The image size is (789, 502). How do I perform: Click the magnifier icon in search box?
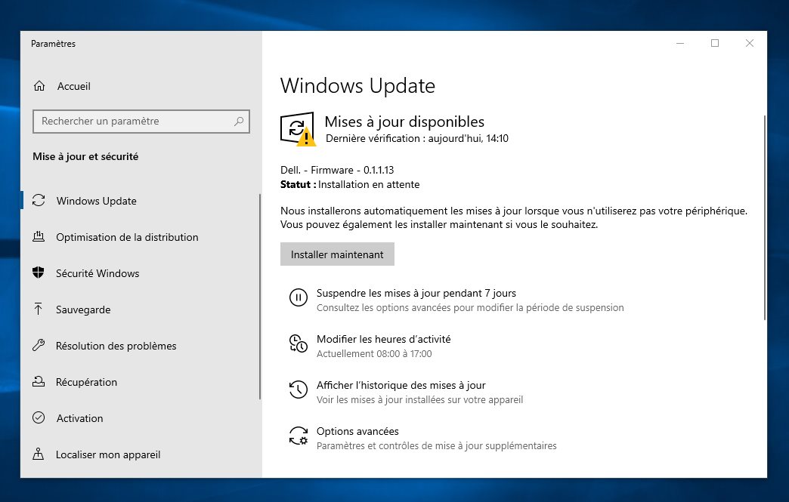click(x=239, y=121)
